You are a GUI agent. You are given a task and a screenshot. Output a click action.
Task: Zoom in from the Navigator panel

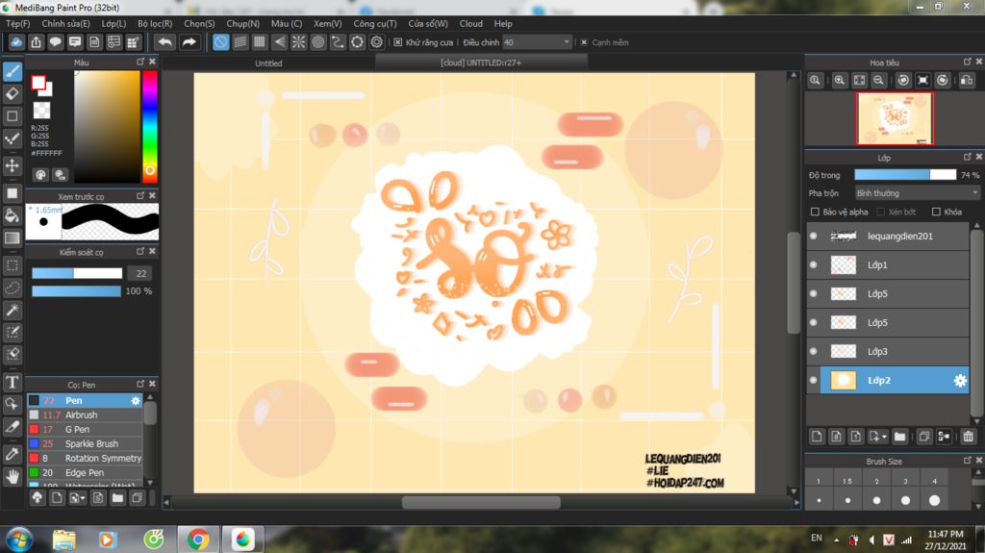(839, 81)
